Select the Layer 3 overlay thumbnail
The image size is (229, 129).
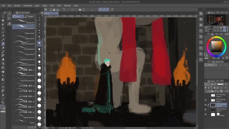[213, 100]
